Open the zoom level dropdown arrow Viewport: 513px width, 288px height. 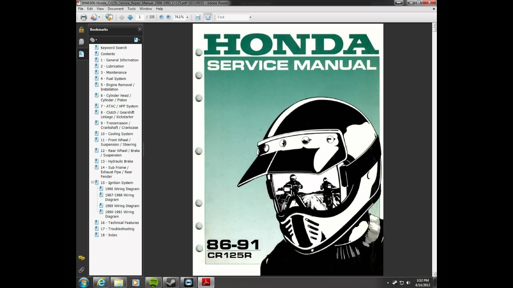point(187,17)
